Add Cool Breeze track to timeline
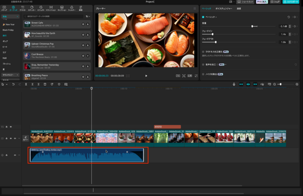 point(88,56)
